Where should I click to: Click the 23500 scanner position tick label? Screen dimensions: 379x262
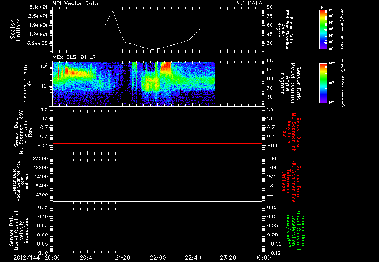[x=40, y=158]
